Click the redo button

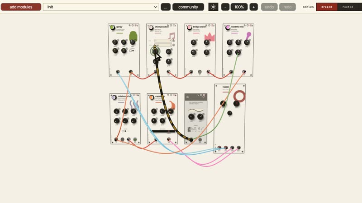287,7
